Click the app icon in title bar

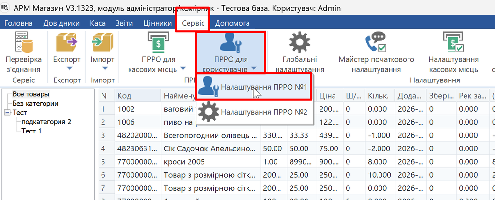5,7
